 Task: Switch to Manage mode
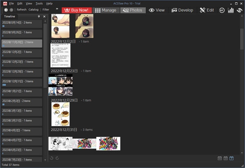point(106,10)
